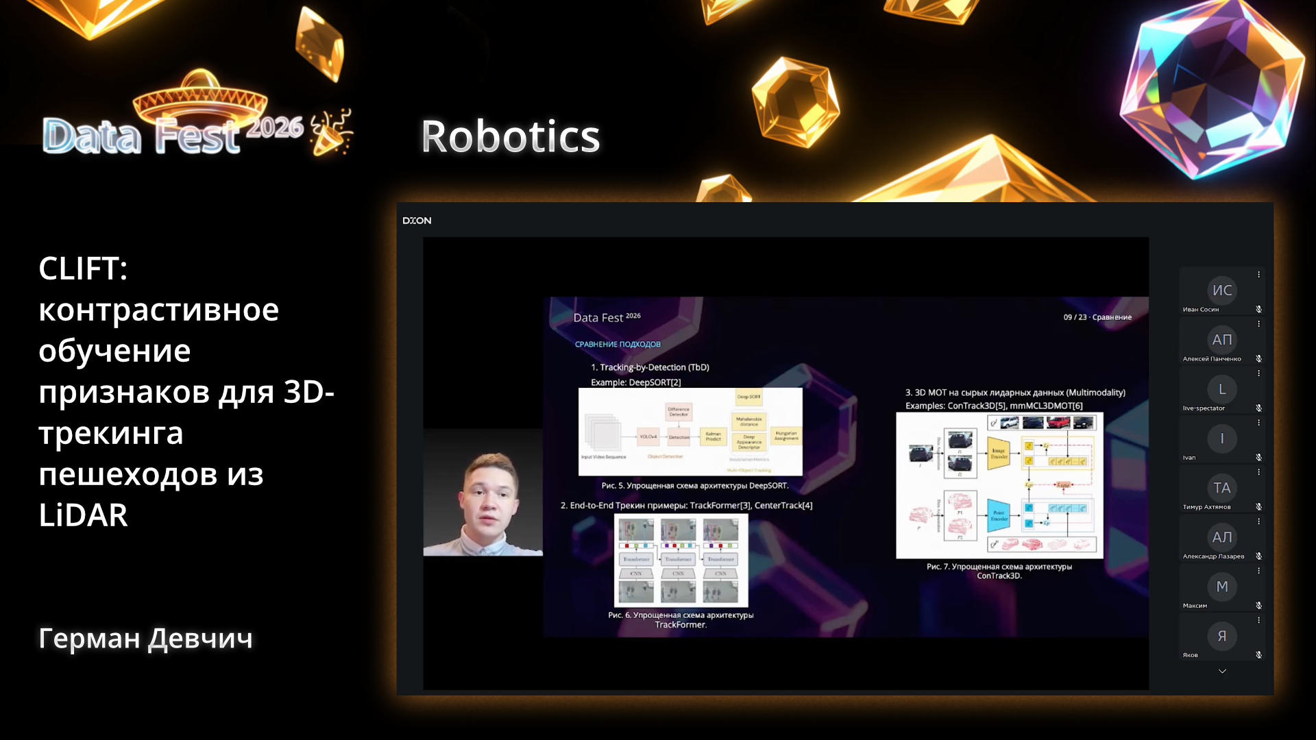1316x740 pixels.
Task: Click the ConTrack3D architecture diagram image
Action: 999,485
